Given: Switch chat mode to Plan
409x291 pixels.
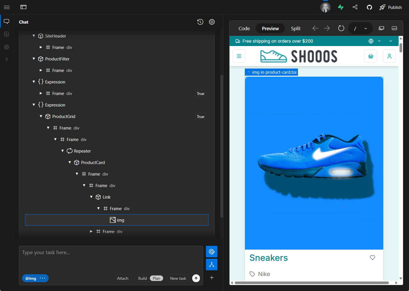Looking at the screenshot, I should tap(156, 278).
